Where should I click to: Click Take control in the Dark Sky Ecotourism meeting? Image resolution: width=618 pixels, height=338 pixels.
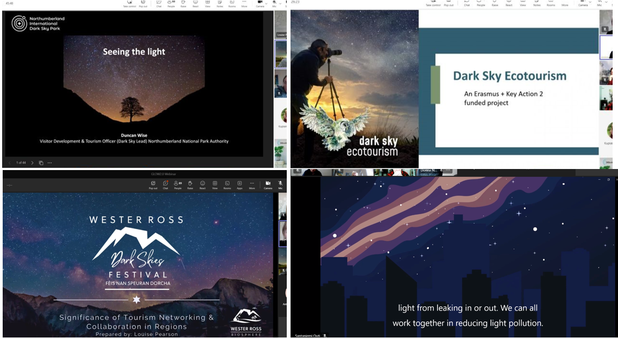[x=433, y=4]
